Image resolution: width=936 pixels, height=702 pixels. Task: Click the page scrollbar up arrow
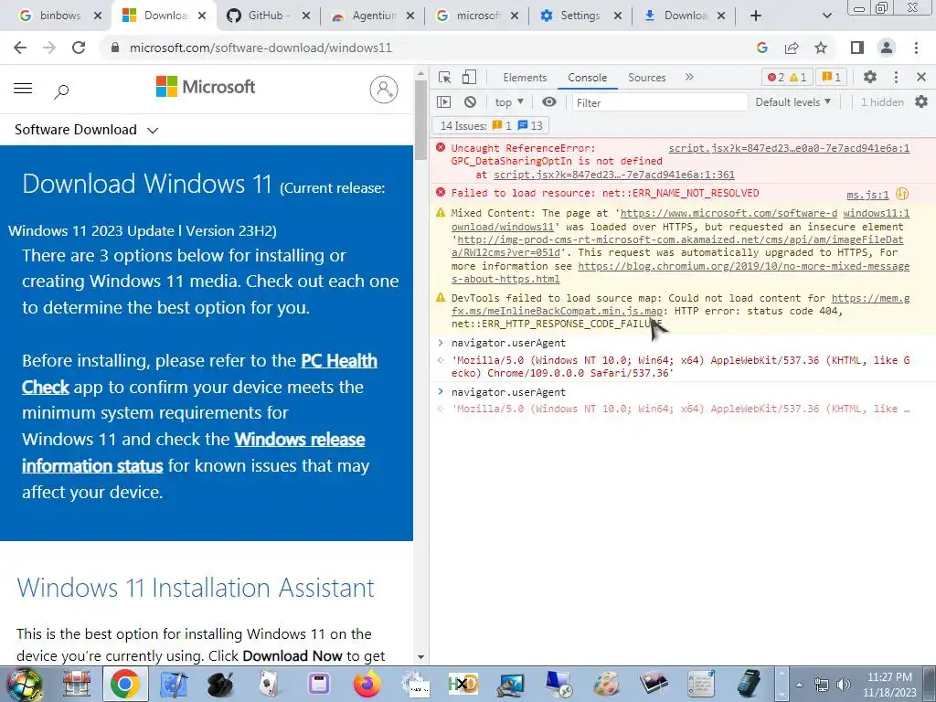420,74
